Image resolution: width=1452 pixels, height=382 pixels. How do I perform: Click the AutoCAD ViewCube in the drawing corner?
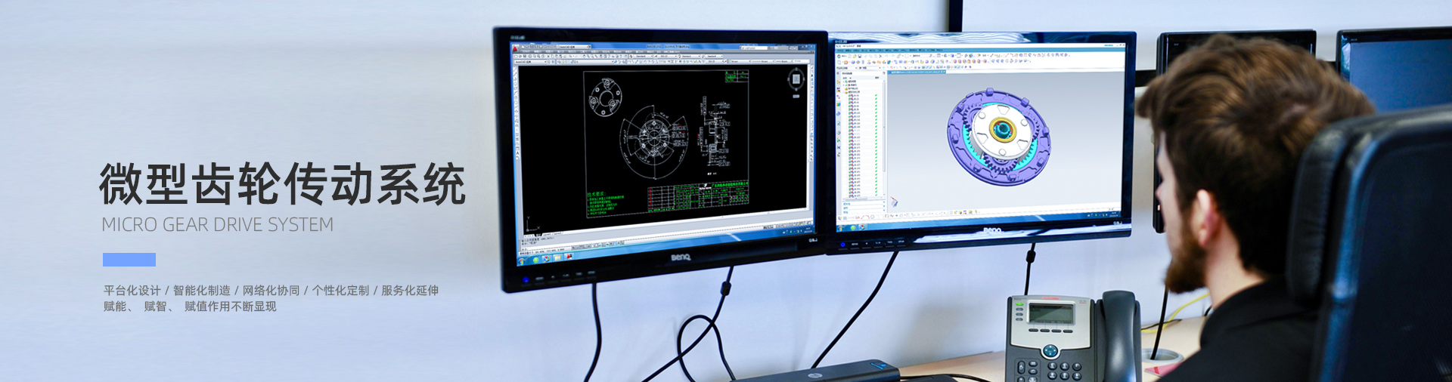click(795, 79)
